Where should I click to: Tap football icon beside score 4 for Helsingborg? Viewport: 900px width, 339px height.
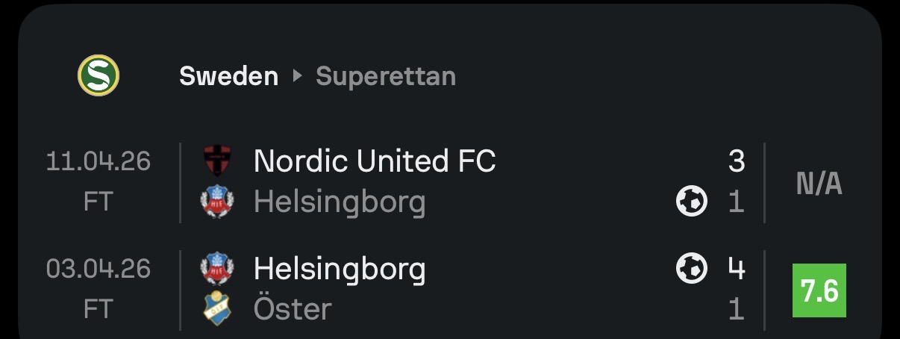[x=692, y=269]
